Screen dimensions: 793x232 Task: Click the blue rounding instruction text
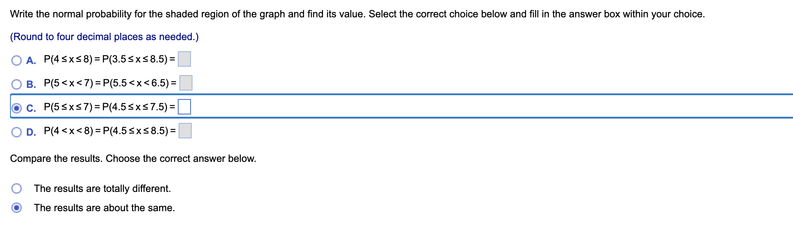pyautogui.click(x=104, y=37)
